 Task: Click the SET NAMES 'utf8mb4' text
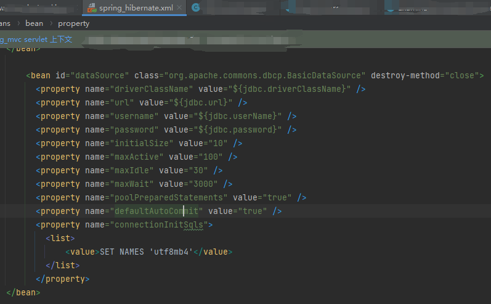tap(146, 252)
